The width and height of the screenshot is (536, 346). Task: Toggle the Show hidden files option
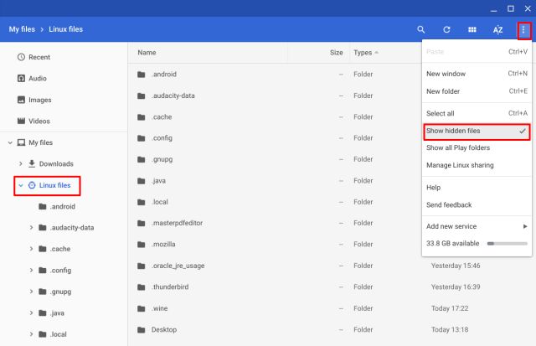point(475,132)
